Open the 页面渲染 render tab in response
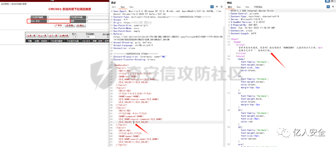 pyautogui.click(x=258, y=7)
